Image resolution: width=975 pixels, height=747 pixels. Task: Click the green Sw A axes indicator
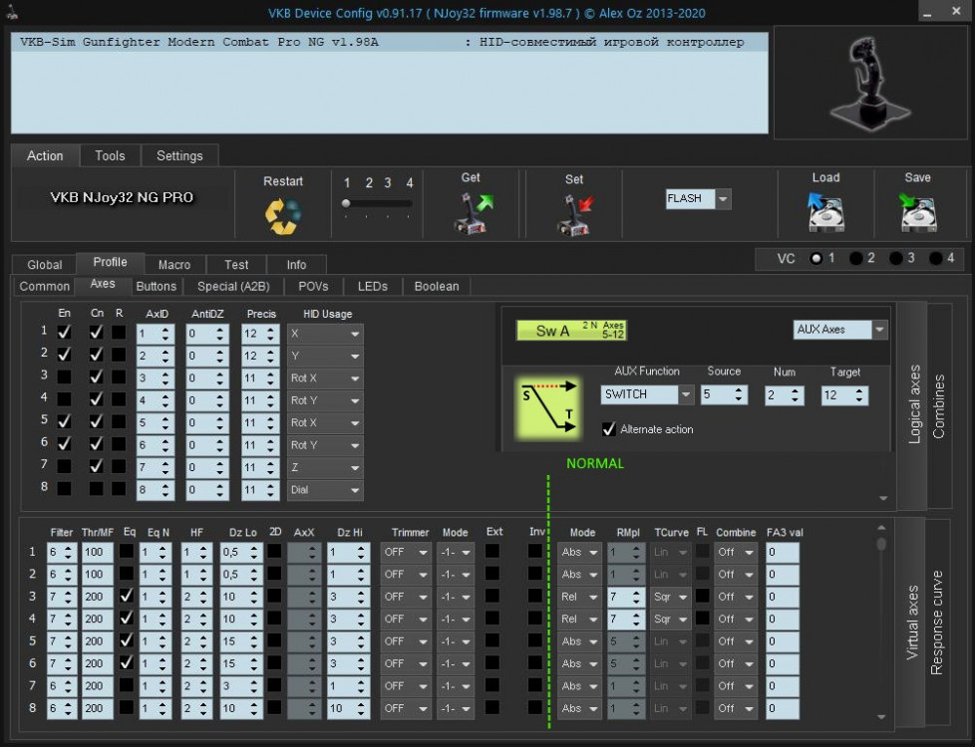571,331
